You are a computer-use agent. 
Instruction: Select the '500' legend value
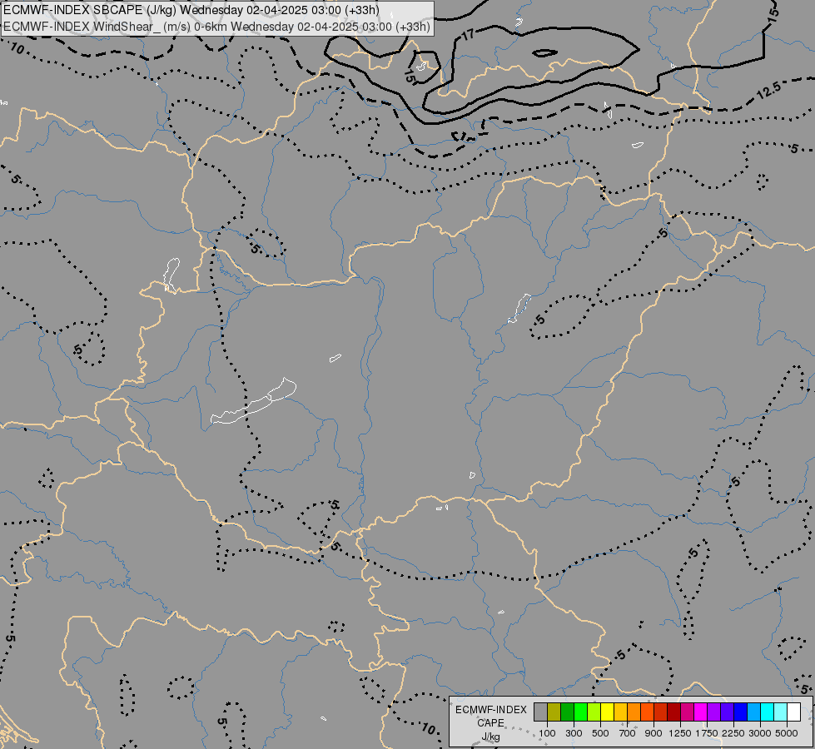[600, 733]
